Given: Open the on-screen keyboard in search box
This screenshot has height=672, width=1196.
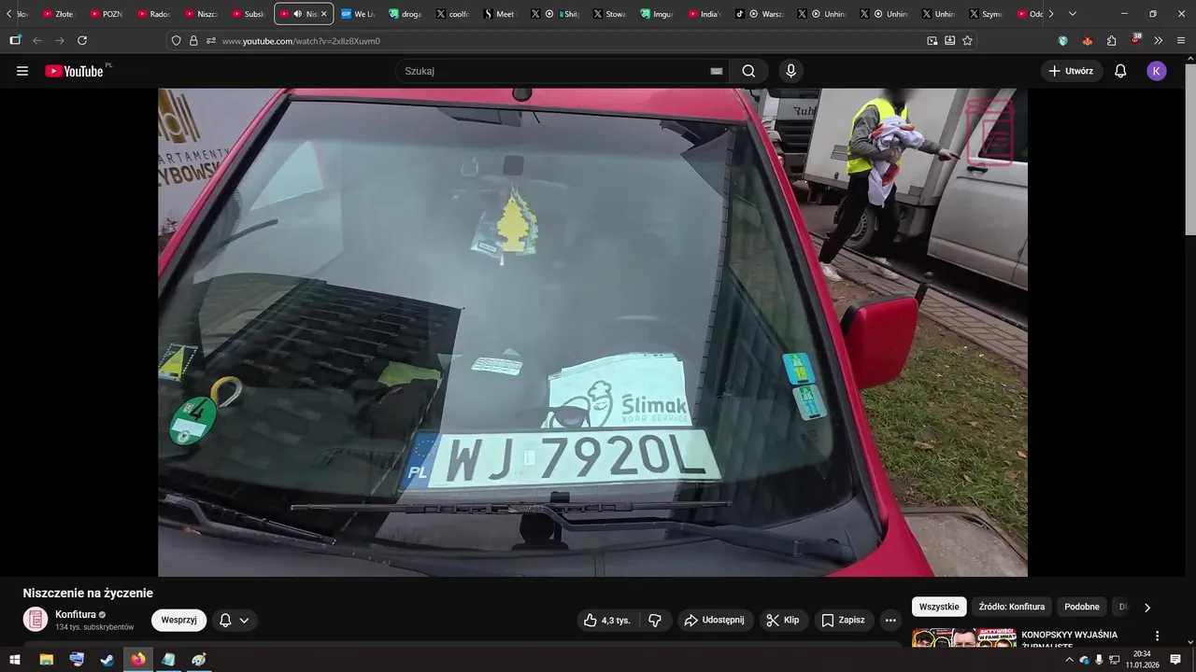Looking at the screenshot, I should click(x=717, y=71).
